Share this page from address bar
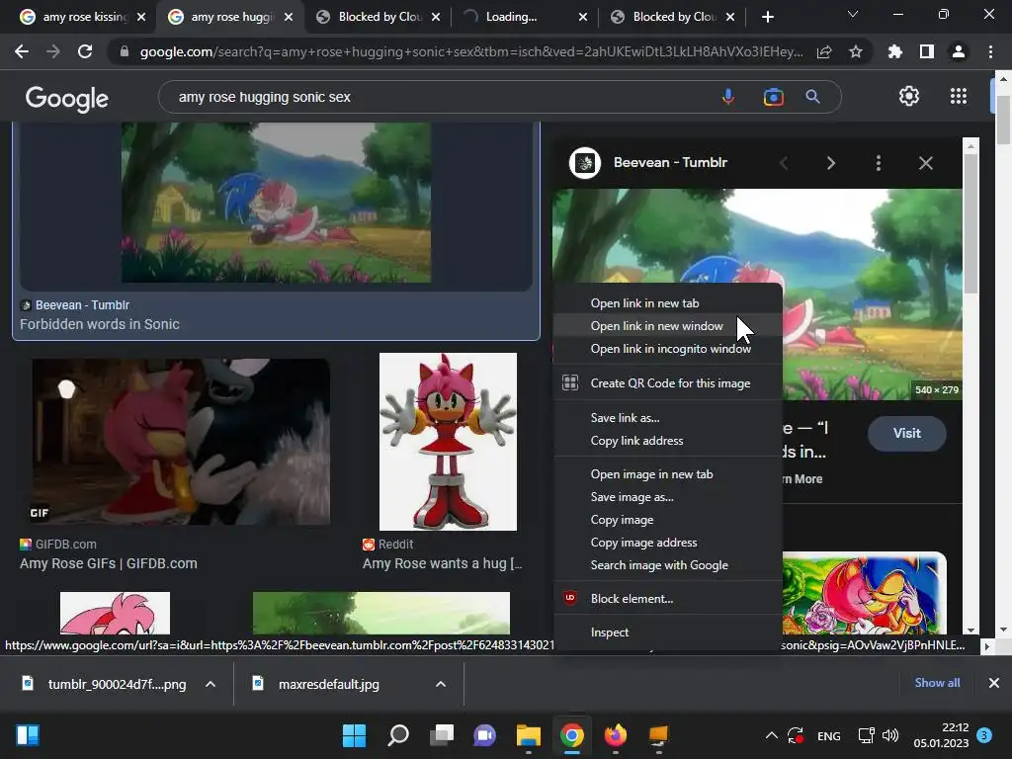Viewport: 1012px width, 759px height. (x=824, y=51)
